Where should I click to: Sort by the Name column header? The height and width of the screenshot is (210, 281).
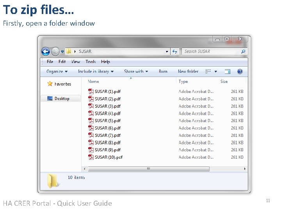click(93, 81)
